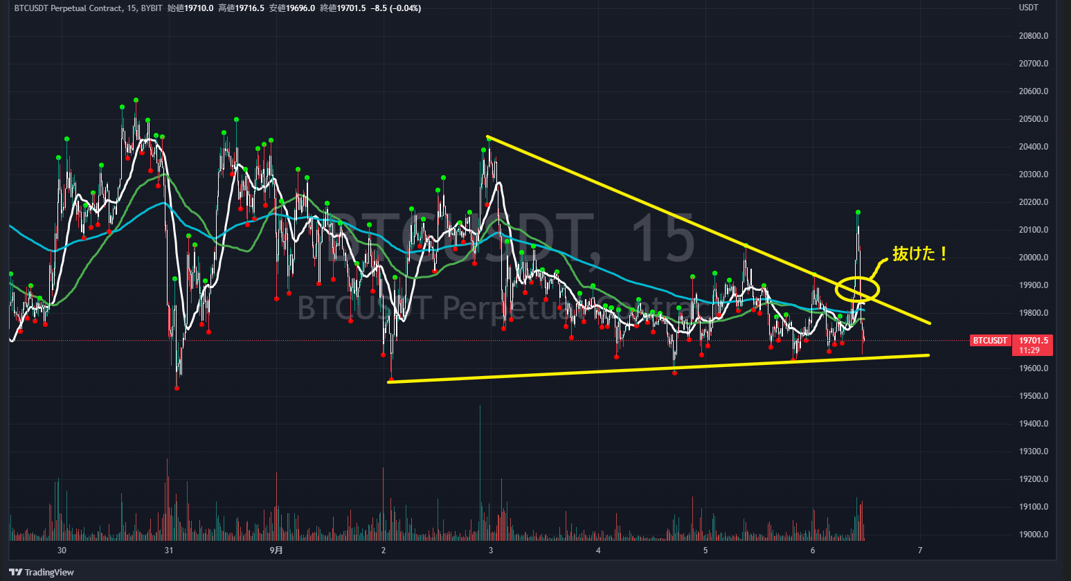Click the "7" date on time axis

(x=920, y=551)
